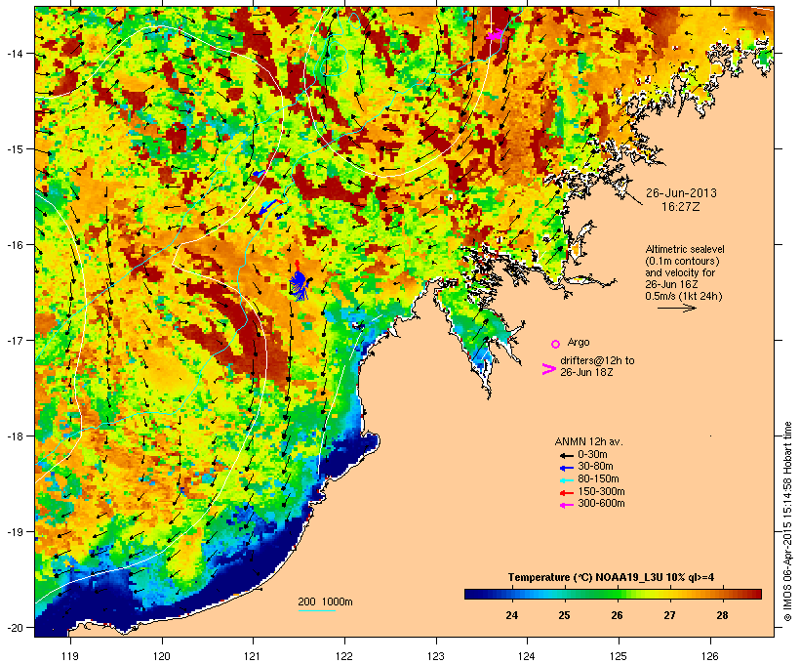The width and height of the screenshot is (800, 664).
Task: Click the time label 16:27Z
Action: click(681, 207)
